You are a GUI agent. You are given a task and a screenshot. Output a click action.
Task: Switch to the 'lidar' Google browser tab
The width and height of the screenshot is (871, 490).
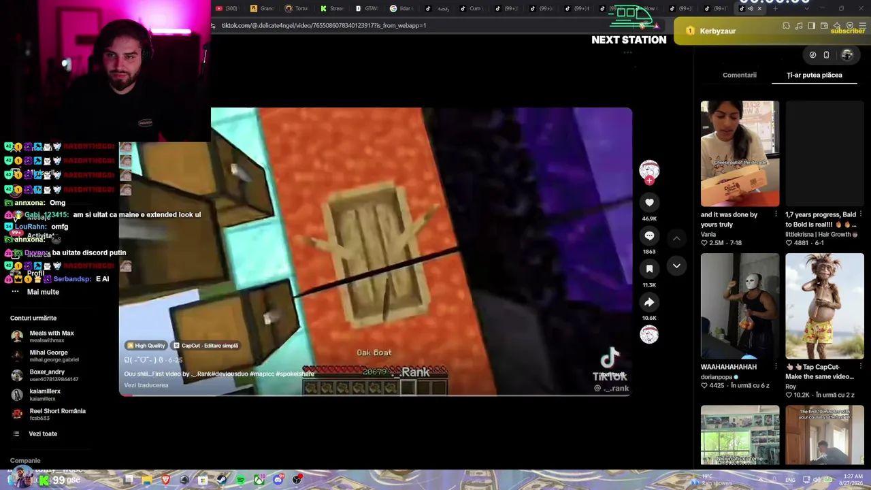click(401, 8)
